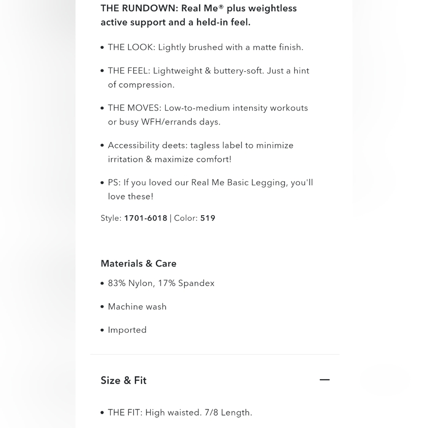Click the bullet dot beside Machine wash
428x428 pixels.
tap(102, 307)
